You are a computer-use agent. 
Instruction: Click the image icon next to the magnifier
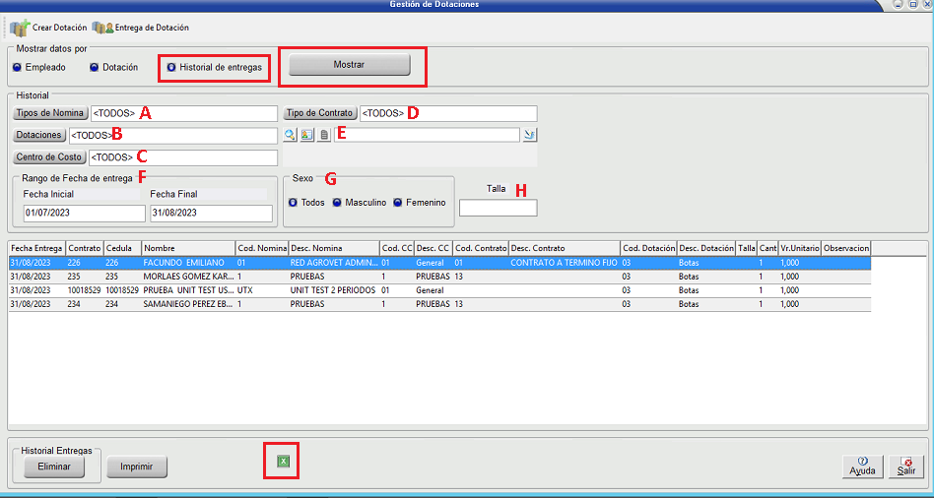point(307,136)
